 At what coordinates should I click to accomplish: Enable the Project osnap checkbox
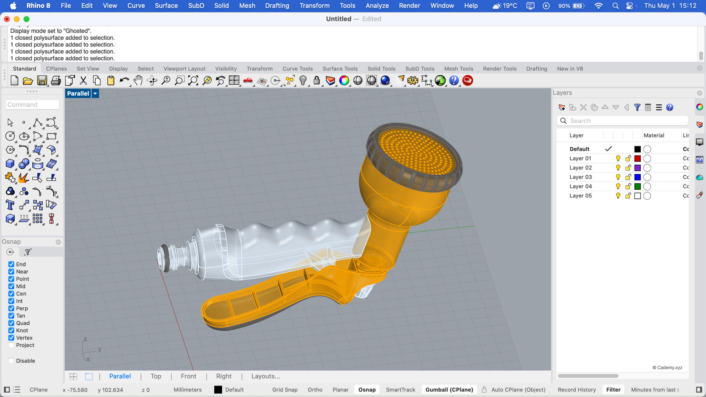click(x=11, y=345)
